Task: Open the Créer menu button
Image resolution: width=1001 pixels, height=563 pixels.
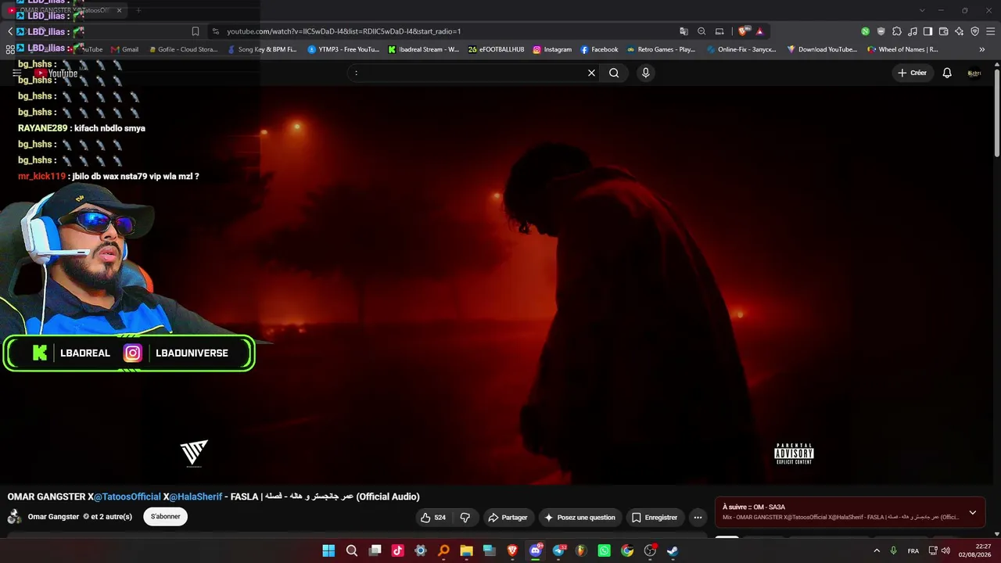Action: tap(912, 73)
